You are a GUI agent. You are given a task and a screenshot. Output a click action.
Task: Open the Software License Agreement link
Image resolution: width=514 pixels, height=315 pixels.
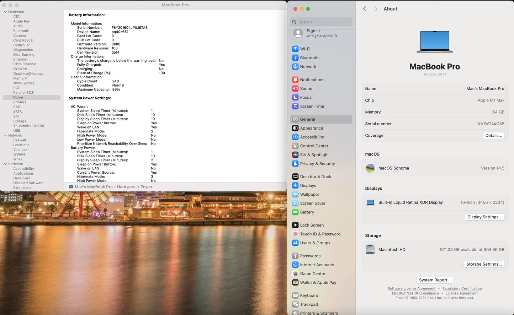[x=412, y=289]
